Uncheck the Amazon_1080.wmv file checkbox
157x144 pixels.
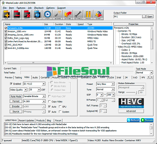click(6, 31)
